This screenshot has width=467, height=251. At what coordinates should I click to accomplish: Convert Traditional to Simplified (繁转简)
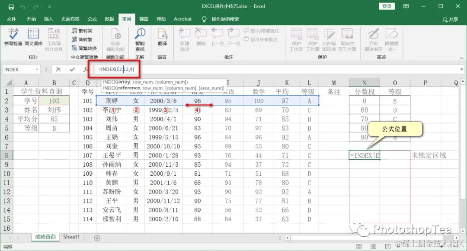[x=82, y=30]
